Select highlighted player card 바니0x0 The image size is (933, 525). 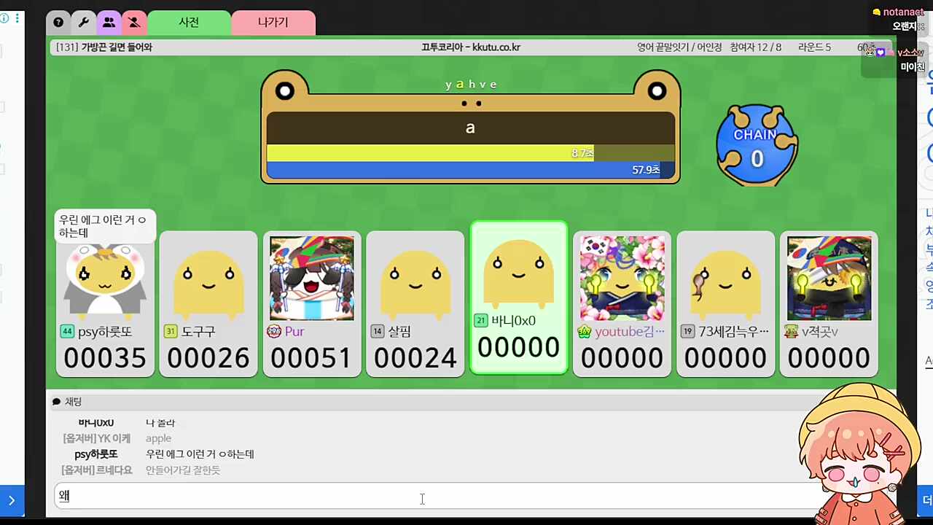519,297
